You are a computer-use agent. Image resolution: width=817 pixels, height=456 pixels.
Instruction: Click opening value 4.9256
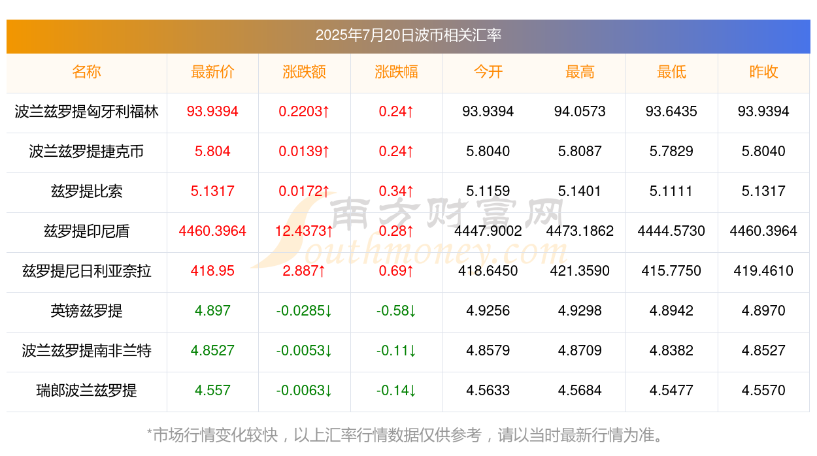488,311
